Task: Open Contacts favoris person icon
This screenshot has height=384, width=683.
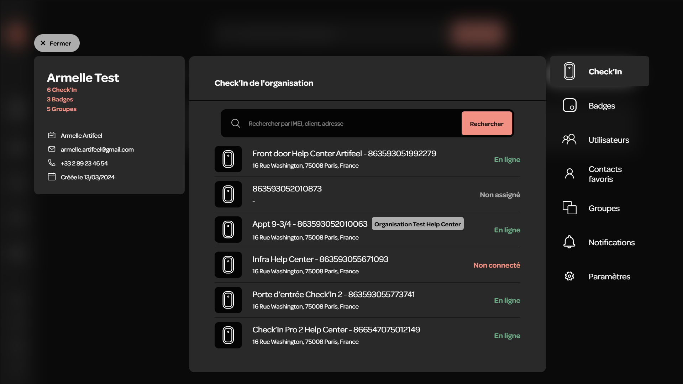Action: point(569,174)
